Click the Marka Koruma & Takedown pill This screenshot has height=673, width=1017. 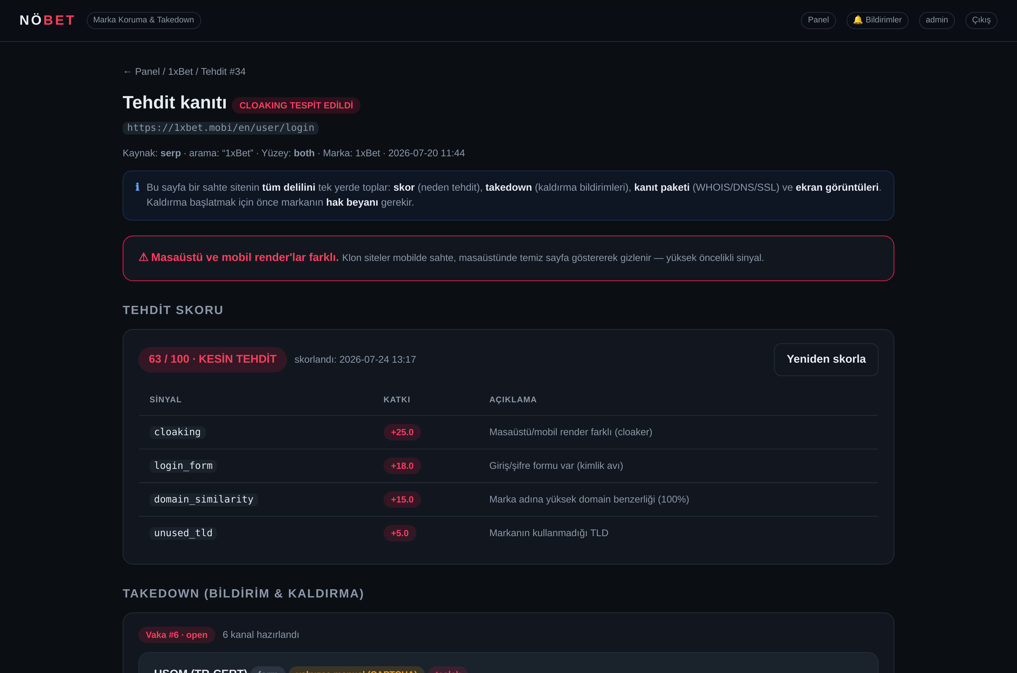pos(143,20)
